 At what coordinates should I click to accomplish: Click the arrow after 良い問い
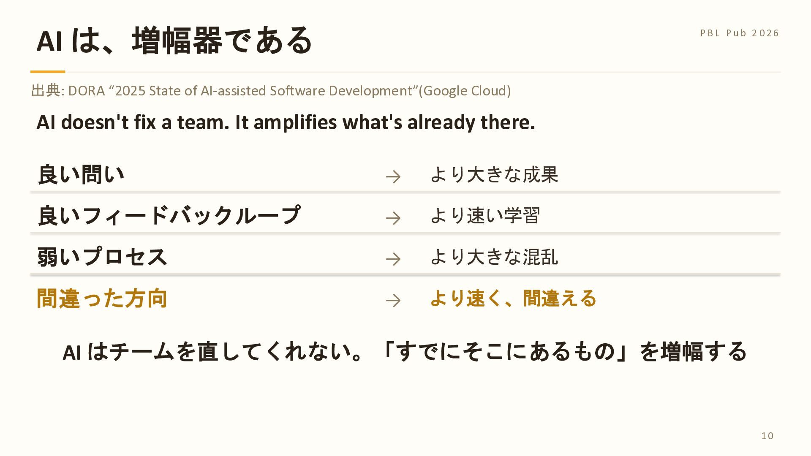[x=393, y=176]
